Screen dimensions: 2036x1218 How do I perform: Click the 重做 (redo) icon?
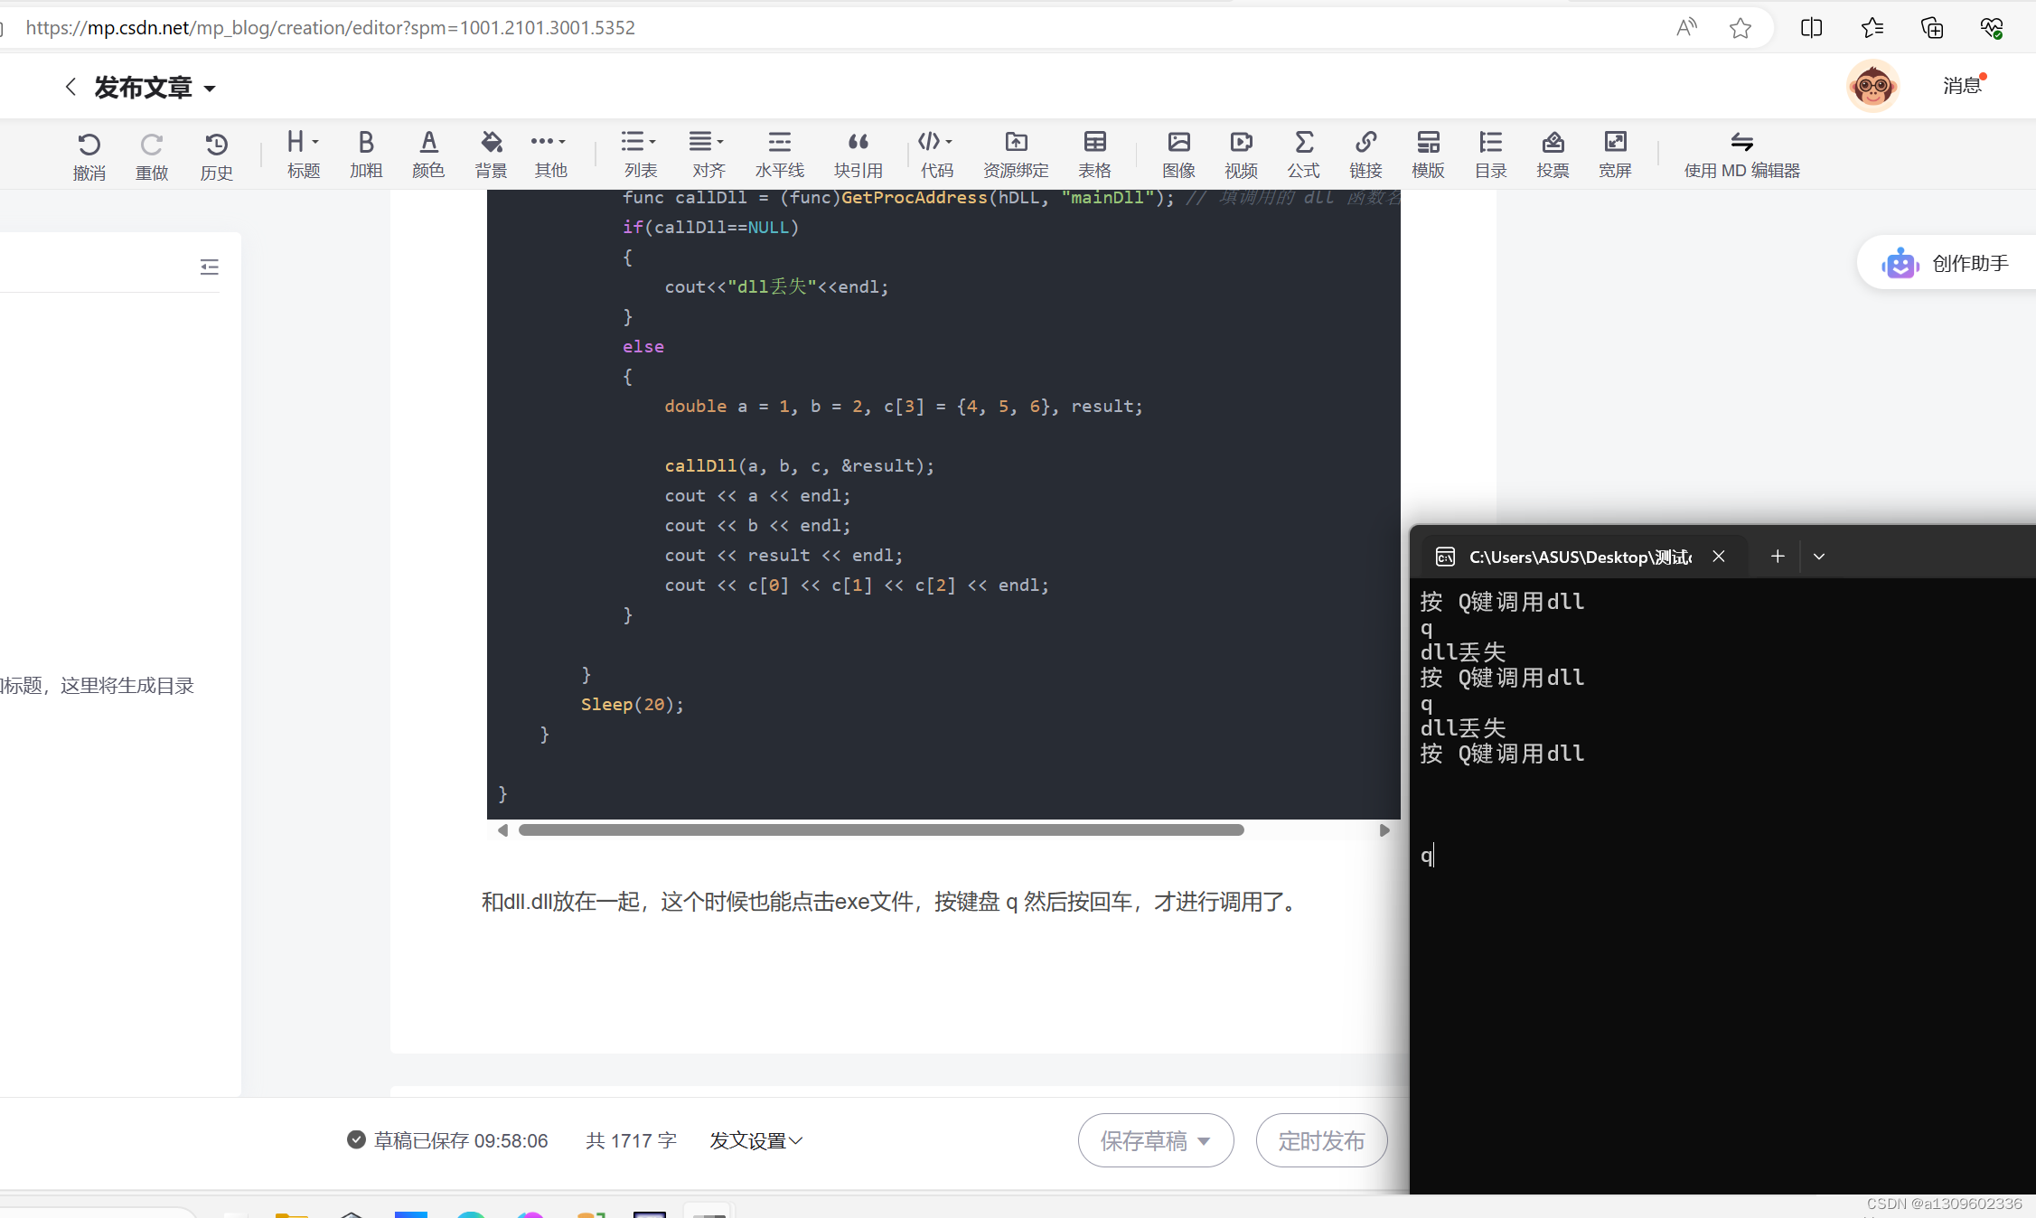pos(152,154)
